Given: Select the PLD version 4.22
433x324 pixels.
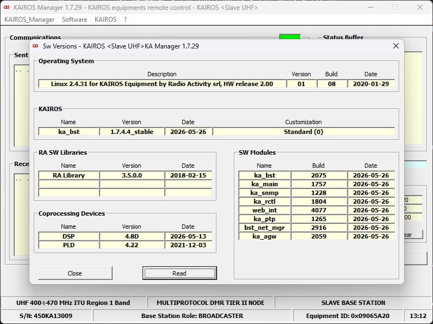Looking at the screenshot, I should point(132,245).
